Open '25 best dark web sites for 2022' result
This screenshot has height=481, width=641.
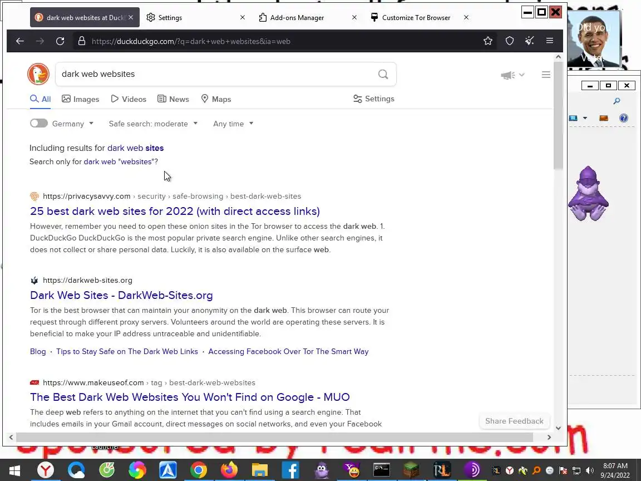pos(175,211)
